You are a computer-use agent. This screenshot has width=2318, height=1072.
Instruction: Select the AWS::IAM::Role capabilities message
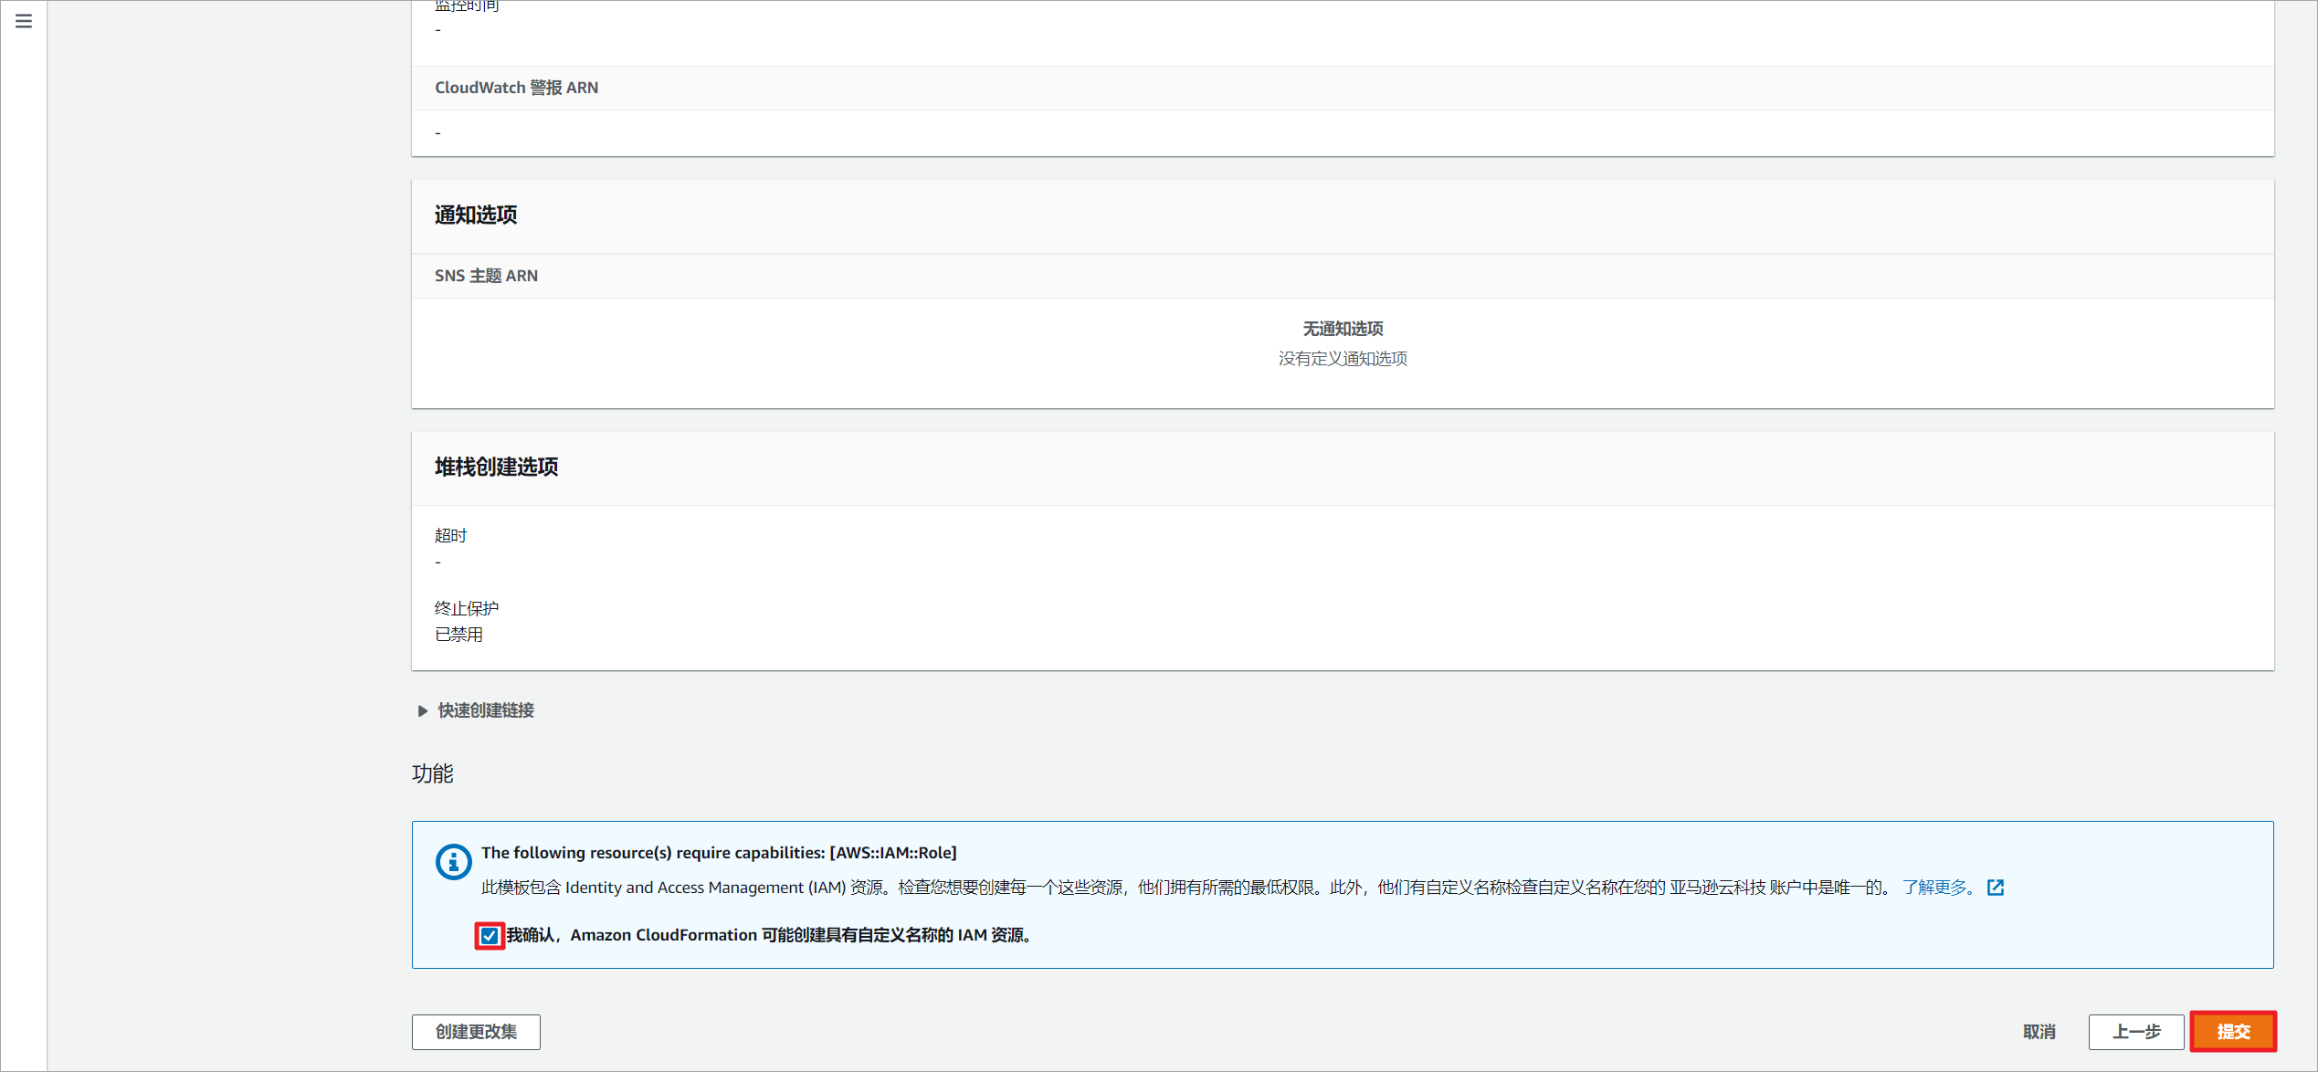[x=719, y=853]
